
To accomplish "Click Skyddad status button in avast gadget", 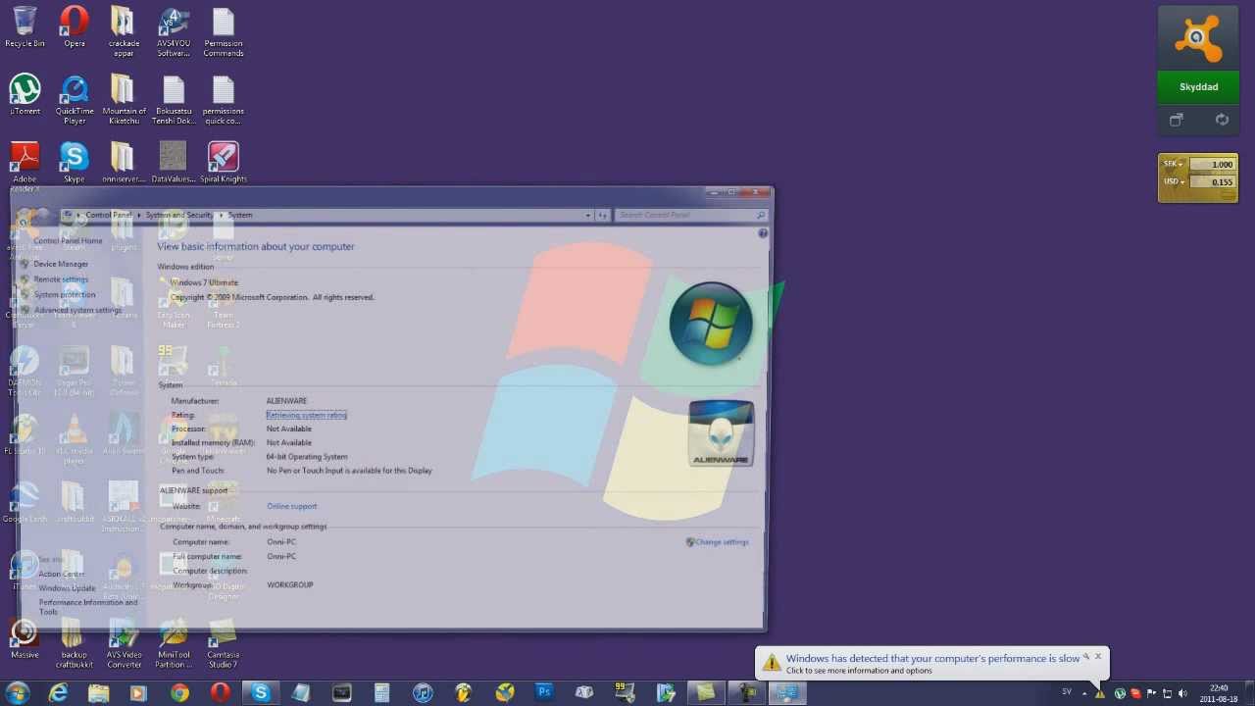I will pos(1198,86).
